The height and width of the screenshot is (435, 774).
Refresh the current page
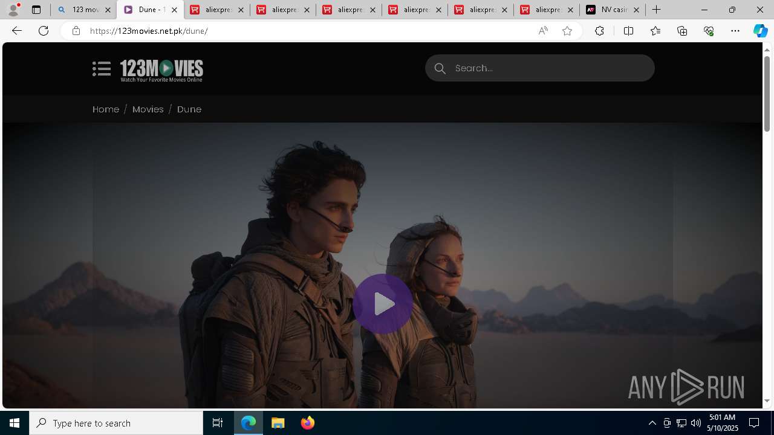pos(44,31)
